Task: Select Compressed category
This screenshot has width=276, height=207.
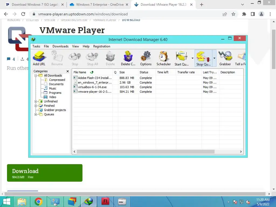Action: click(57, 80)
